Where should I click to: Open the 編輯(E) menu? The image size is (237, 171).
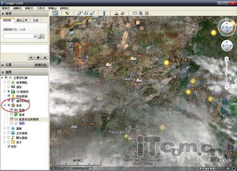tap(18, 8)
